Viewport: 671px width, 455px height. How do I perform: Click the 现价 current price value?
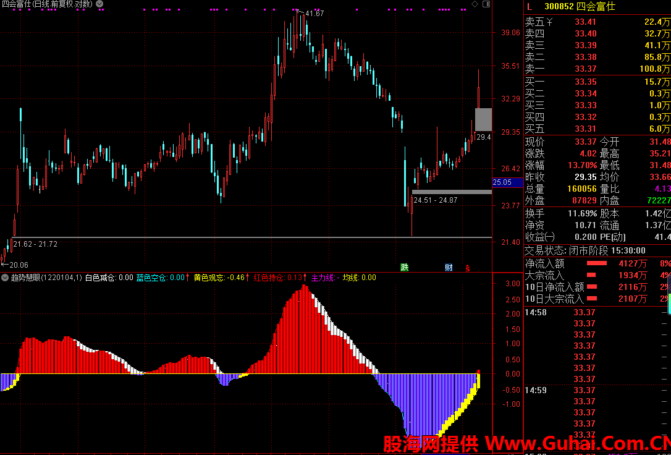tap(586, 142)
